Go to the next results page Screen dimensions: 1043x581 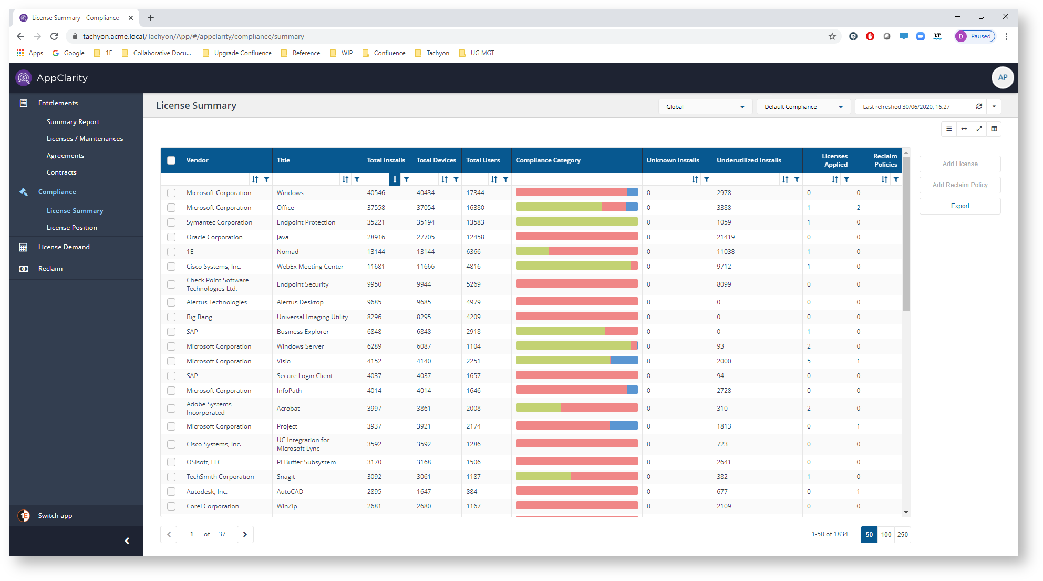245,534
